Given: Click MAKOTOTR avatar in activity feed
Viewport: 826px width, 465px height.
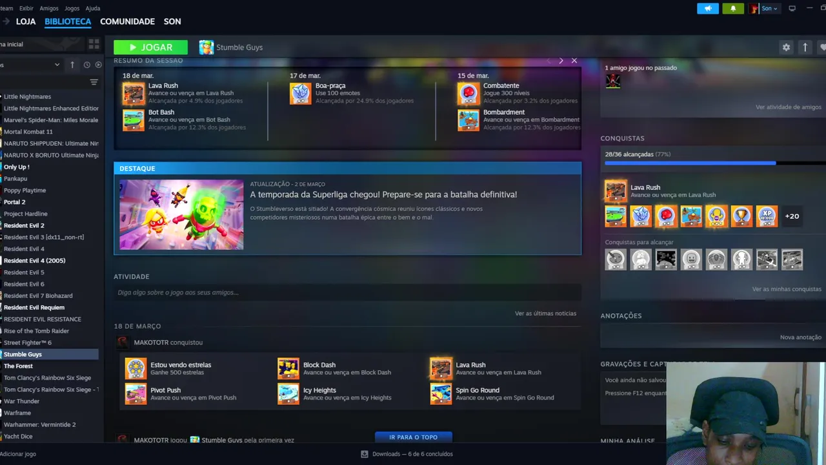Looking at the screenshot, I should coord(123,342).
